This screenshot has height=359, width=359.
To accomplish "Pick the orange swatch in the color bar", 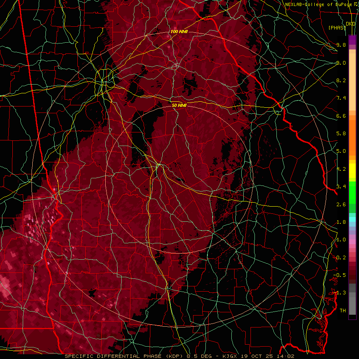I will (352, 137).
